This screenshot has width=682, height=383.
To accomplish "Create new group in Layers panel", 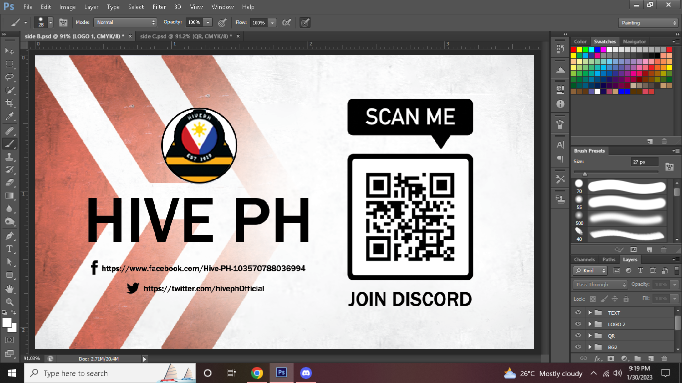I will 638,359.
